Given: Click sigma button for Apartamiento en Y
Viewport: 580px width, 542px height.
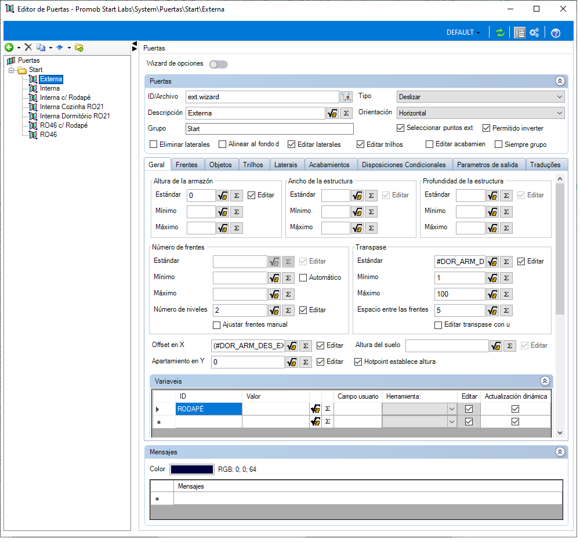Looking at the screenshot, I should (x=306, y=362).
